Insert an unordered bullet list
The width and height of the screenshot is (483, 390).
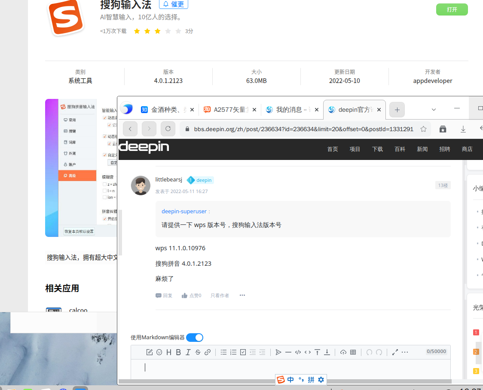point(223,352)
